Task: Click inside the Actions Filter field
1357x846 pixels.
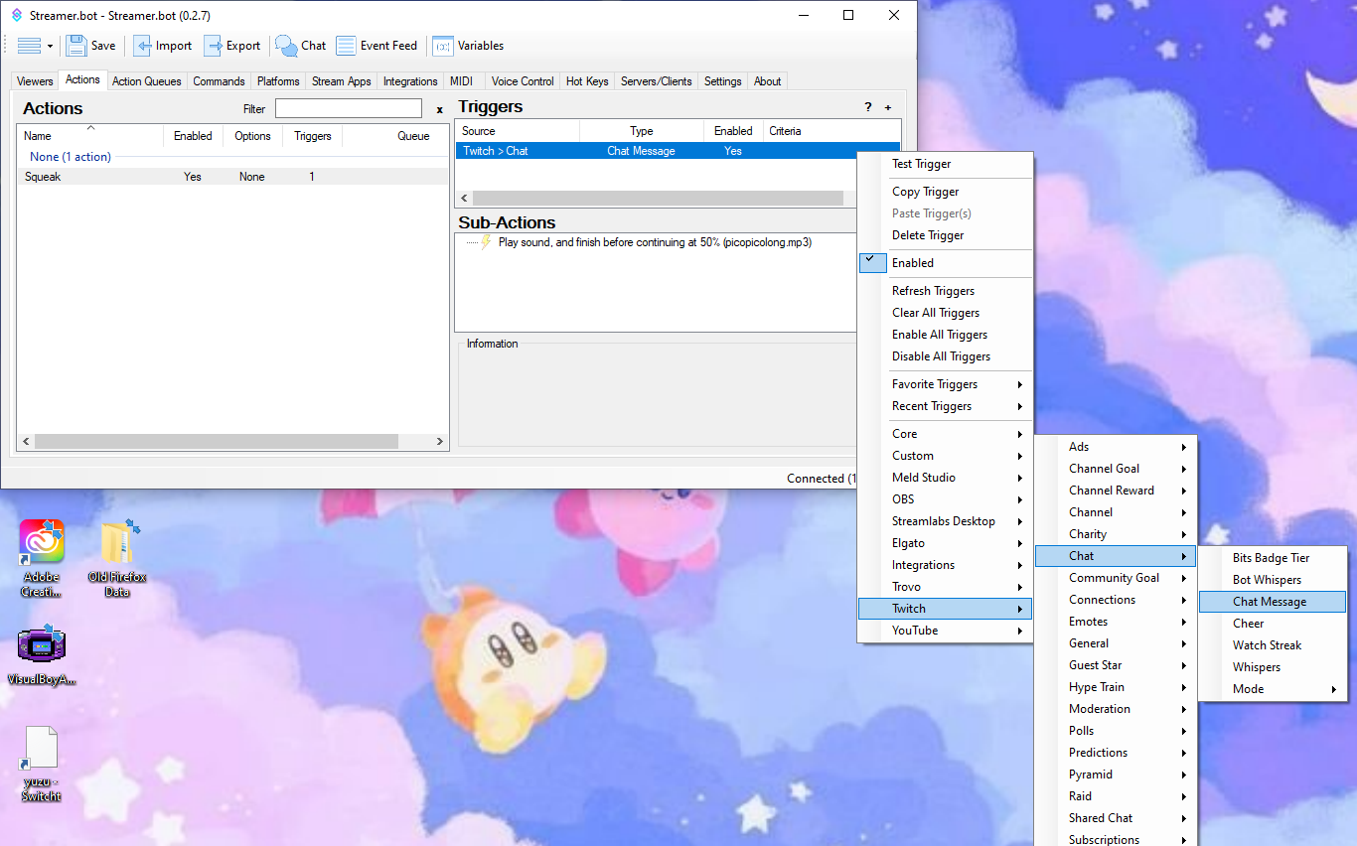Action: tap(349, 109)
